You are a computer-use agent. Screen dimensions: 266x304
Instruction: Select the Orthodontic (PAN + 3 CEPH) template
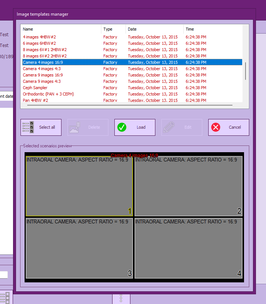(48, 94)
